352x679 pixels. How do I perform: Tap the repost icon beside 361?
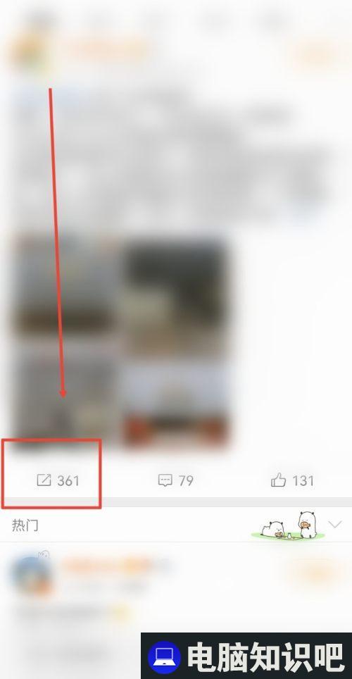point(44,480)
